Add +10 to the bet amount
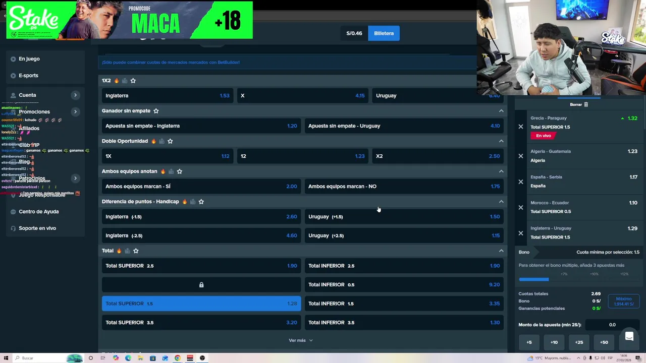This screenshot has width=646, height=363. pyautogui.click(x=554, y=342)
